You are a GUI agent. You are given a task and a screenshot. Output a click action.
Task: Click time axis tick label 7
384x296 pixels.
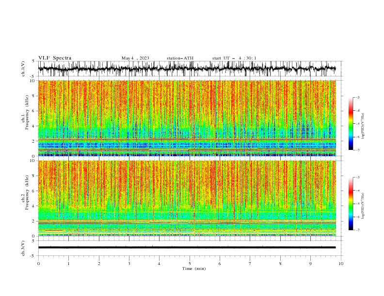pyautogui.click(x=250, y=264)
